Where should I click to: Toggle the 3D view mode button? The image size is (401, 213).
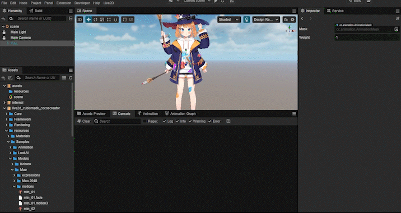tap(80, 20)
